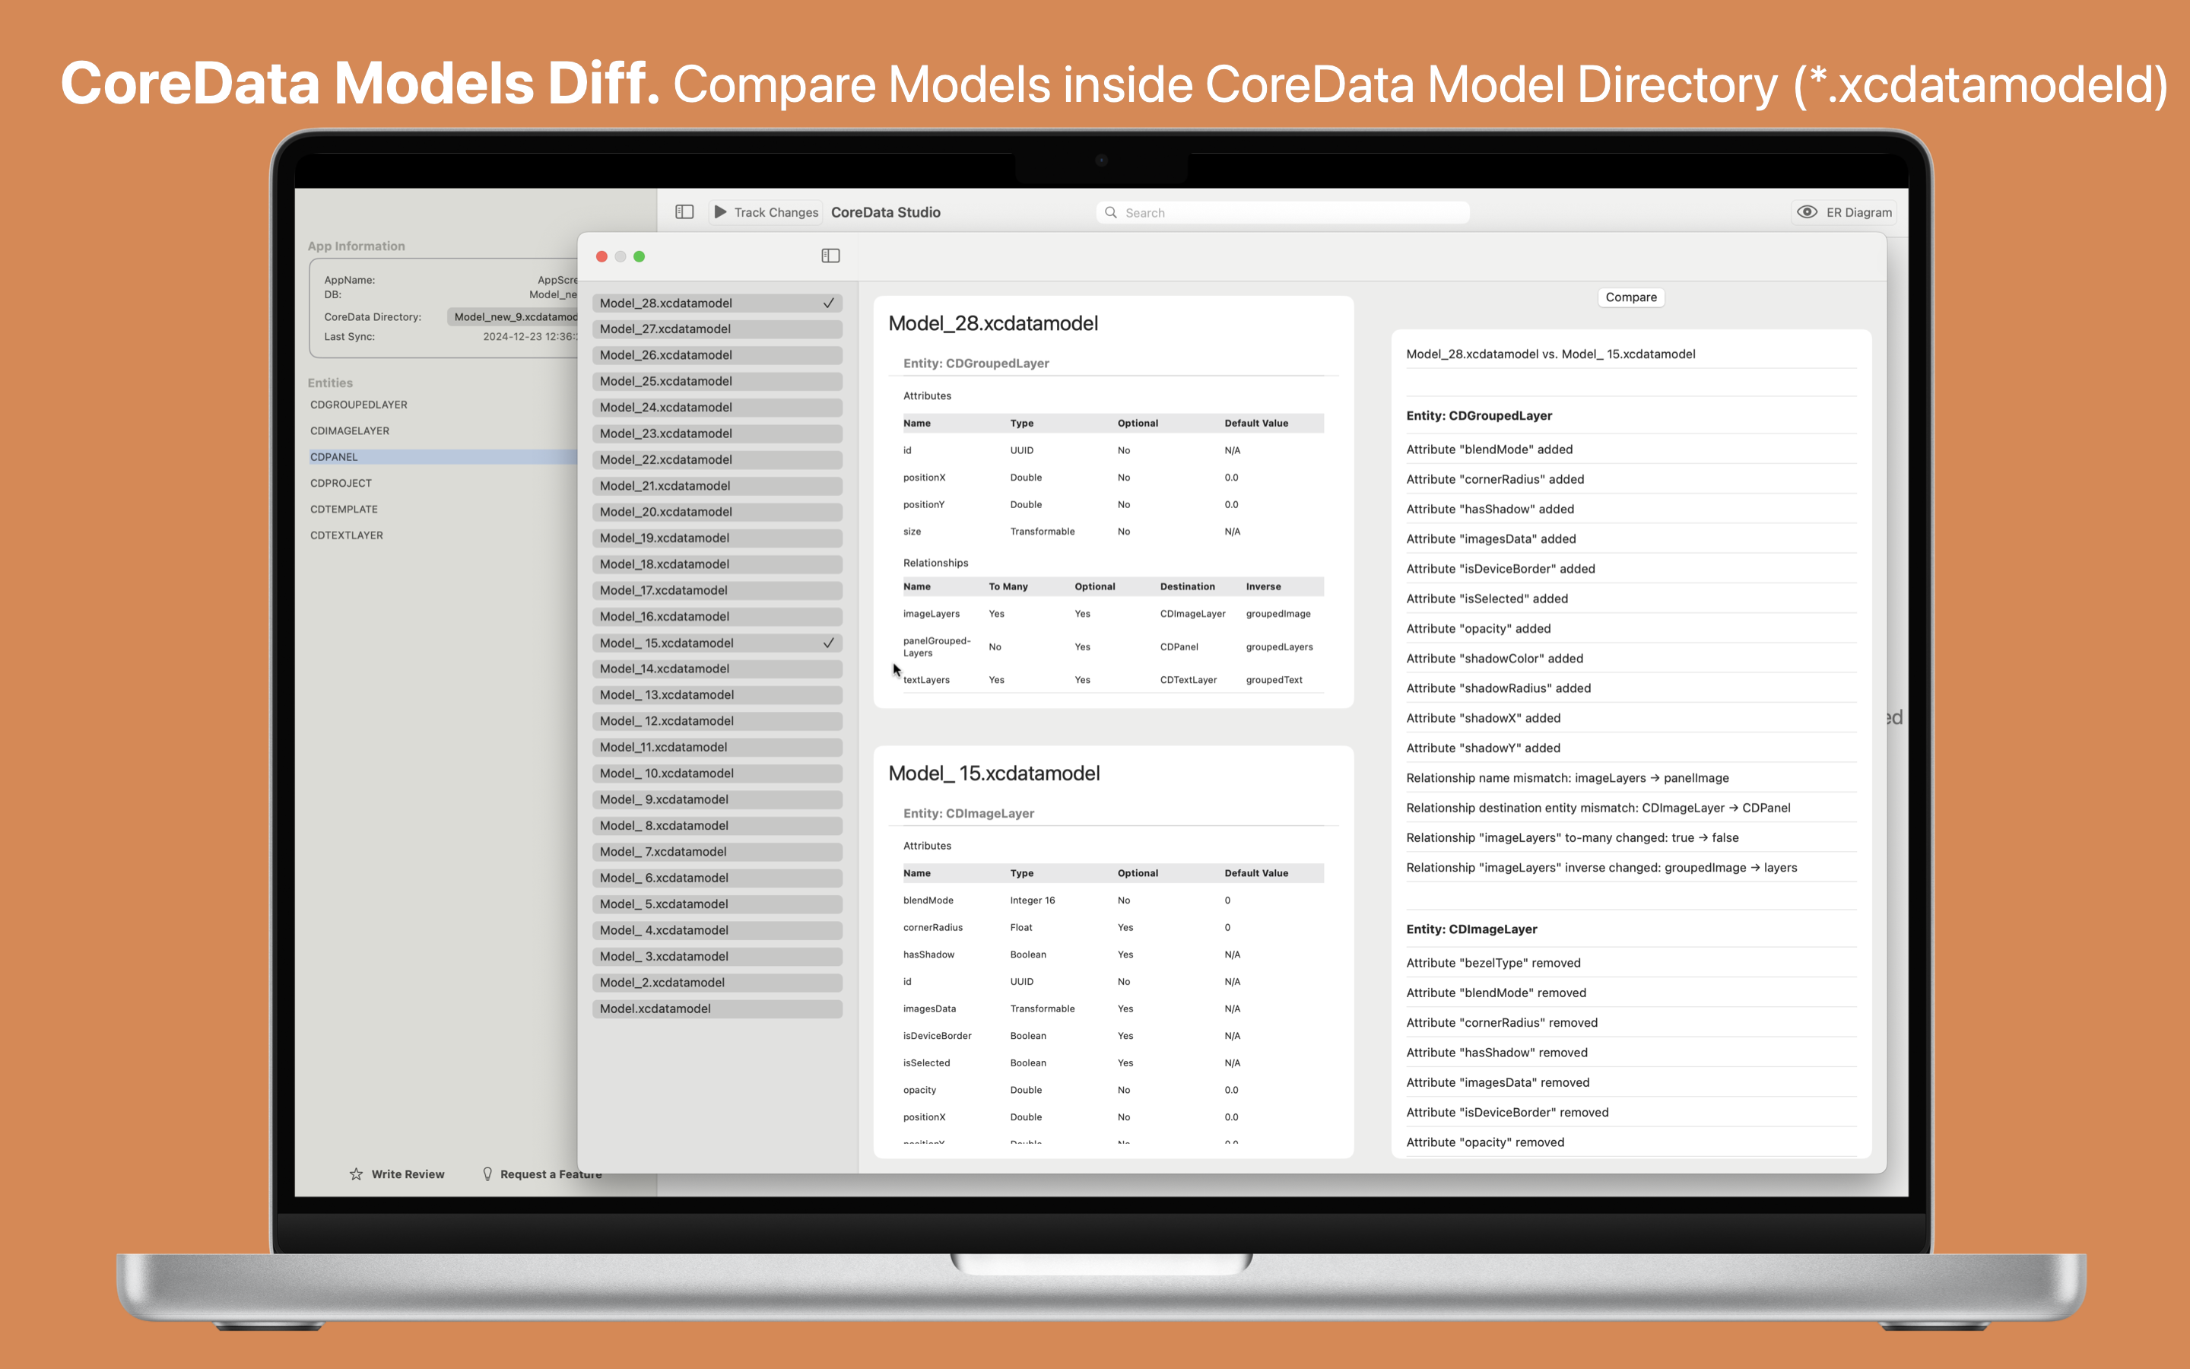Select Model_ 13.xcdatamodel in list
The height and width of the screenshot is (1369, 2190).
point(717,695)
